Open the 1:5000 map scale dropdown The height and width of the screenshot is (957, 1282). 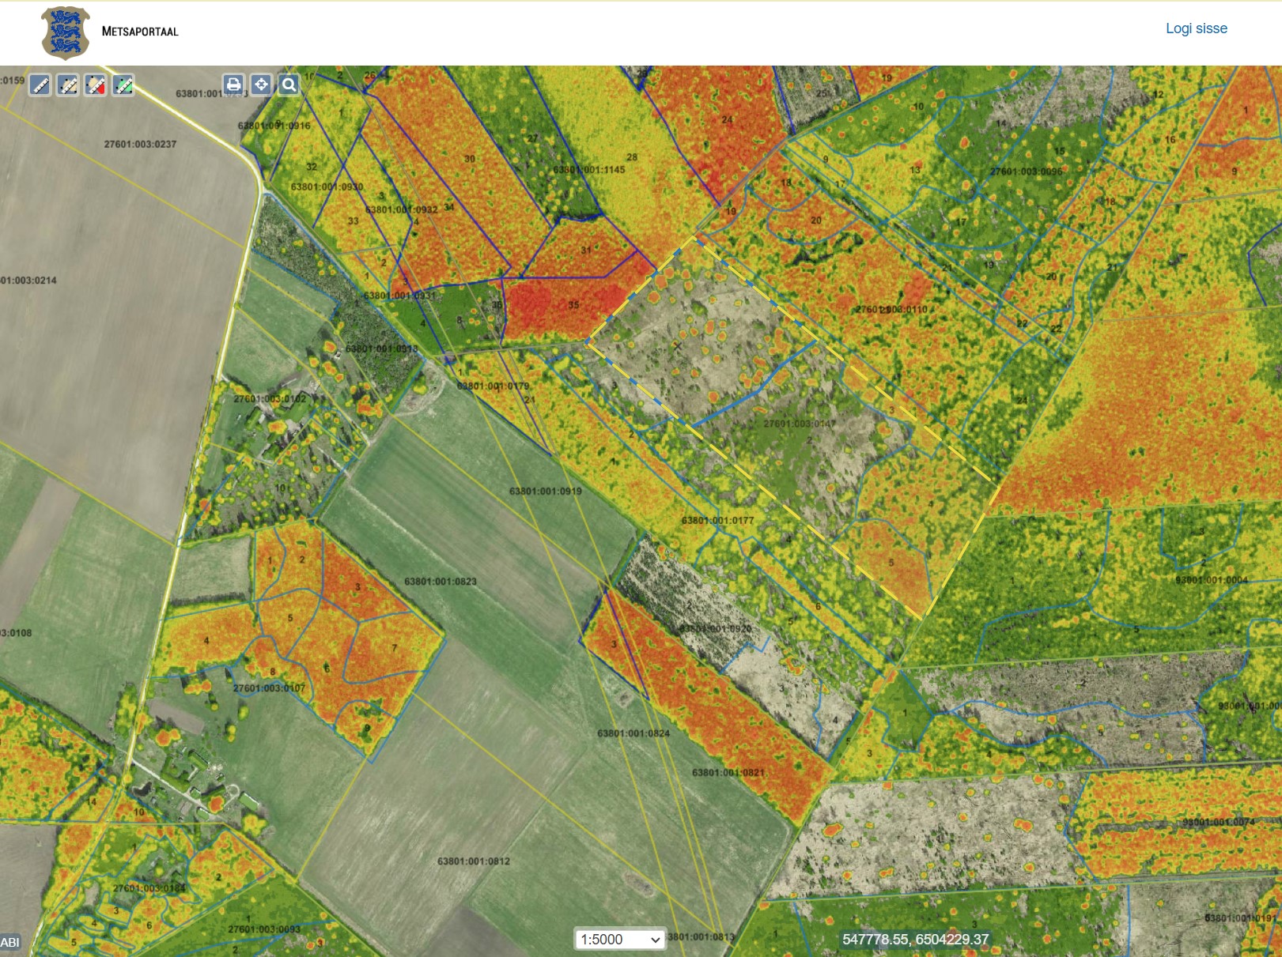click(x=619, y=939)
